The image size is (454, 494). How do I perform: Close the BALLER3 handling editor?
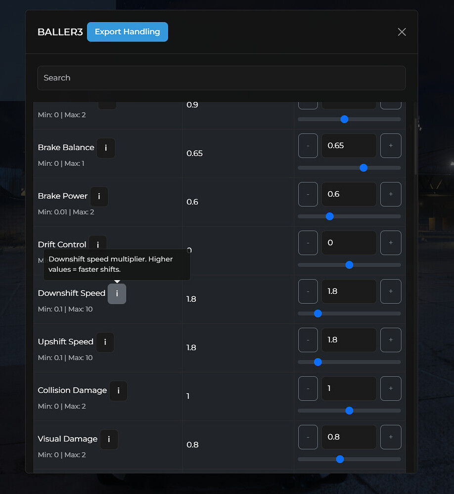[x=402, y=32]
